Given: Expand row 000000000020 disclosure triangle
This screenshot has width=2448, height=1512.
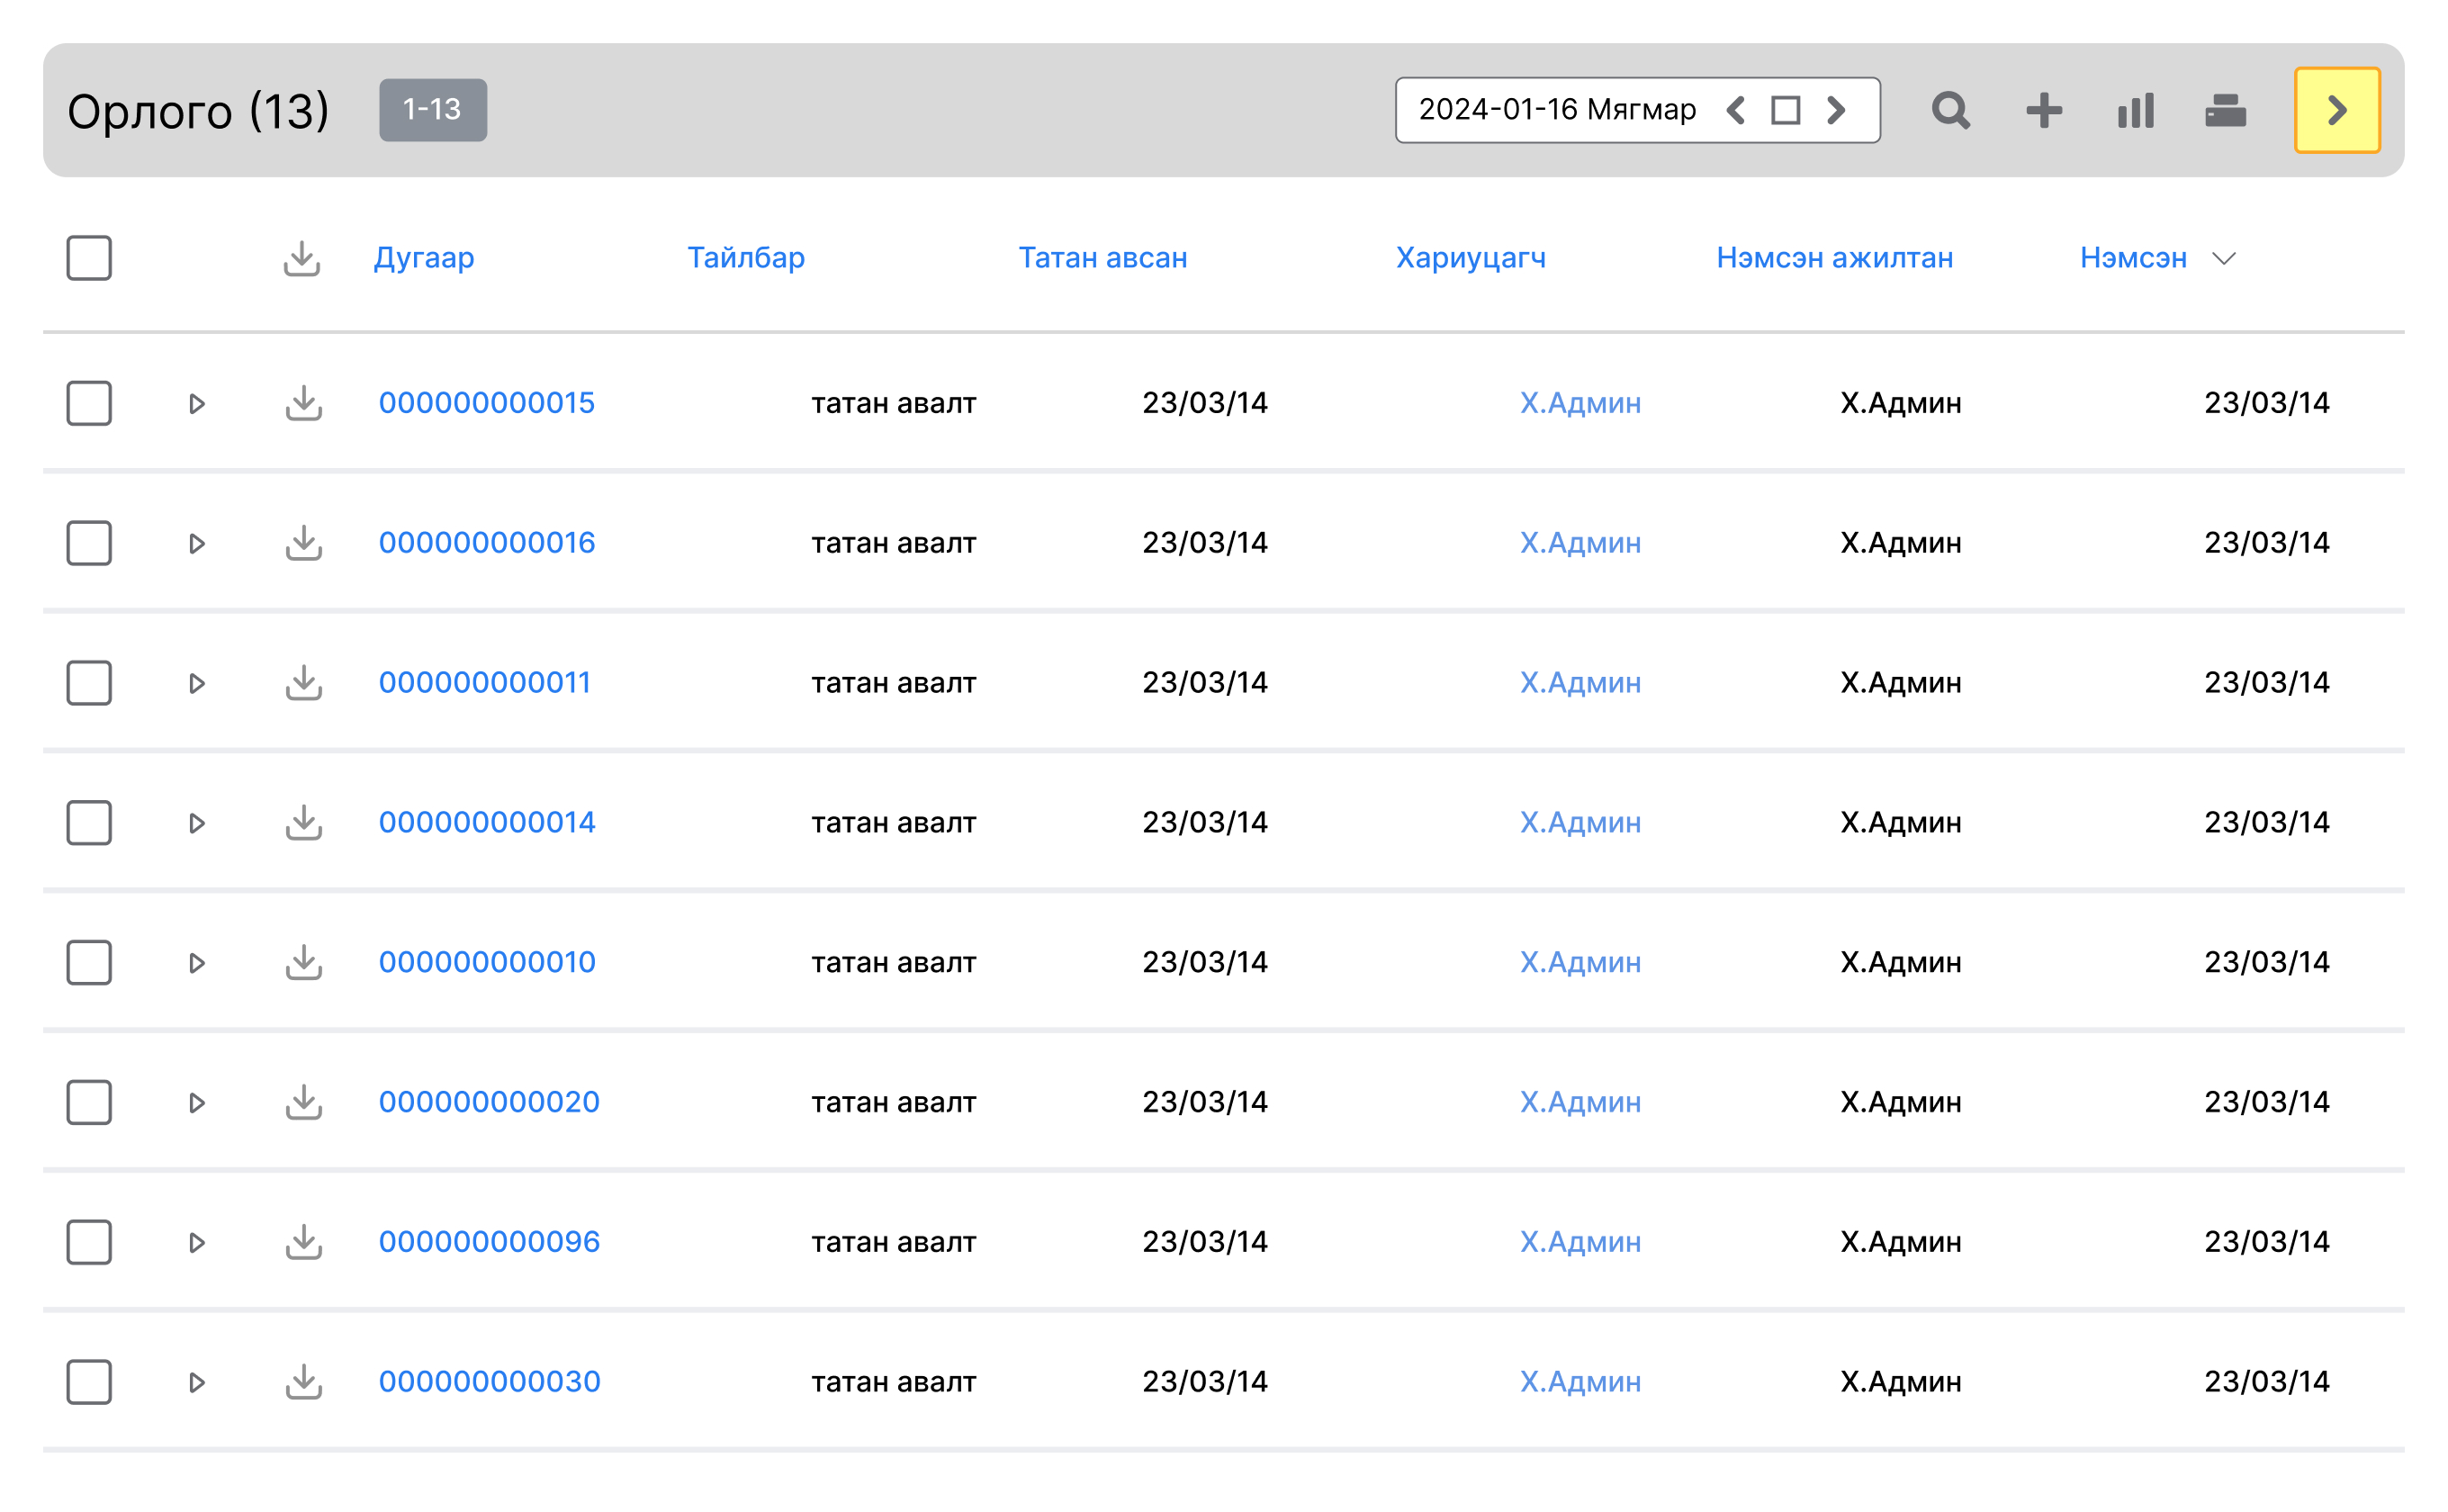Looking at the screenshot, I should click(196, 1103).
